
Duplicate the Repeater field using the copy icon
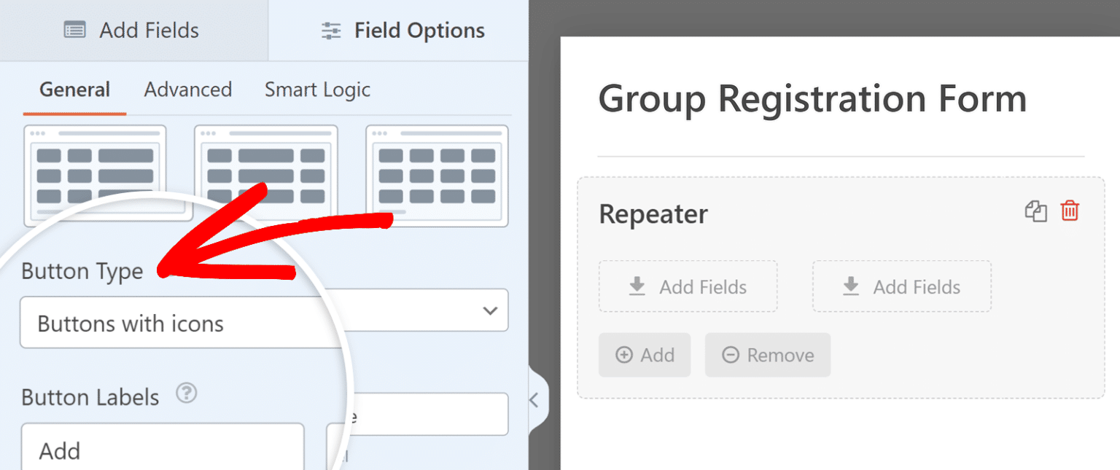pos(1036,211)
